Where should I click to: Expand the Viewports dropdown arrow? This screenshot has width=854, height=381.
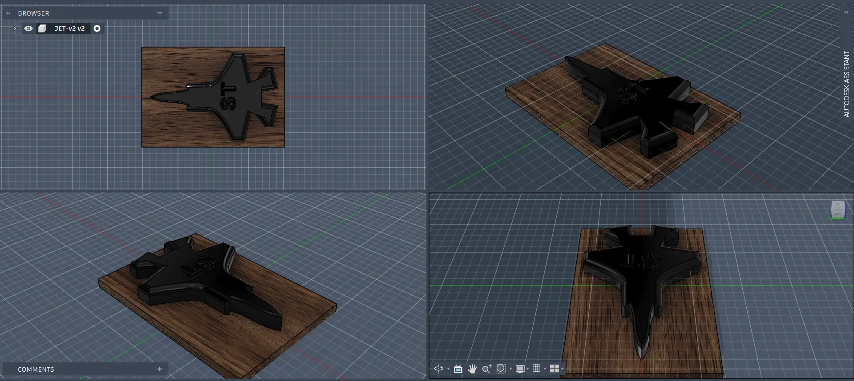(562, 369)
